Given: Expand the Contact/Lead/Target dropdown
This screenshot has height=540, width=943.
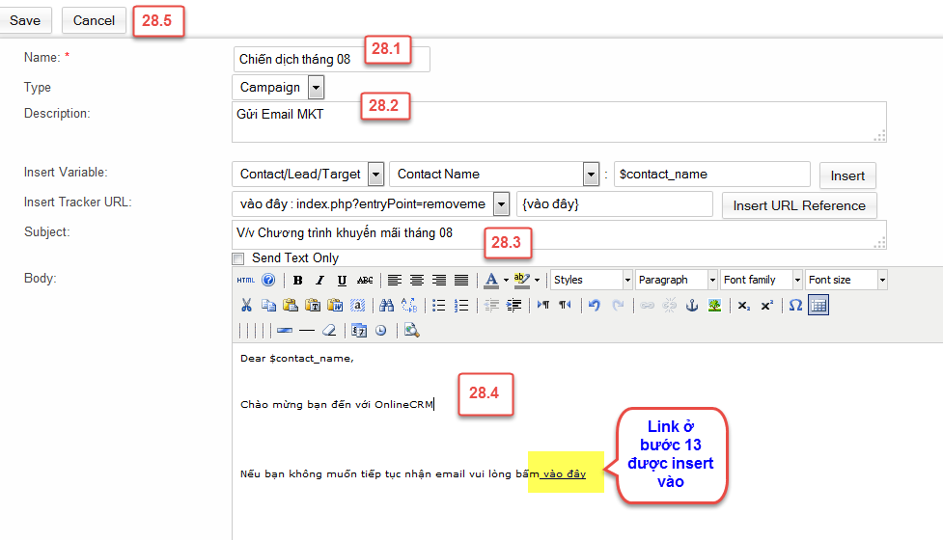Looking at the screenshot, I should pyautogui.click(x=375, y=175).
